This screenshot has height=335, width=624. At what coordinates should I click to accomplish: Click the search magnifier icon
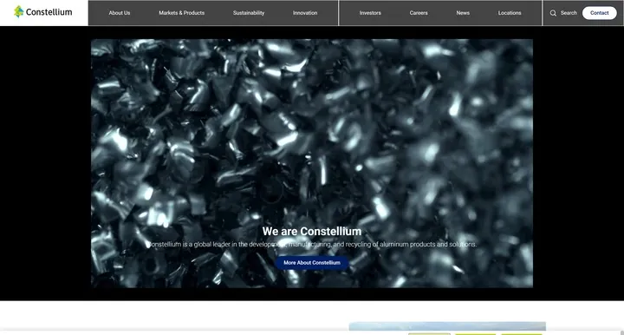coord(553,13)
